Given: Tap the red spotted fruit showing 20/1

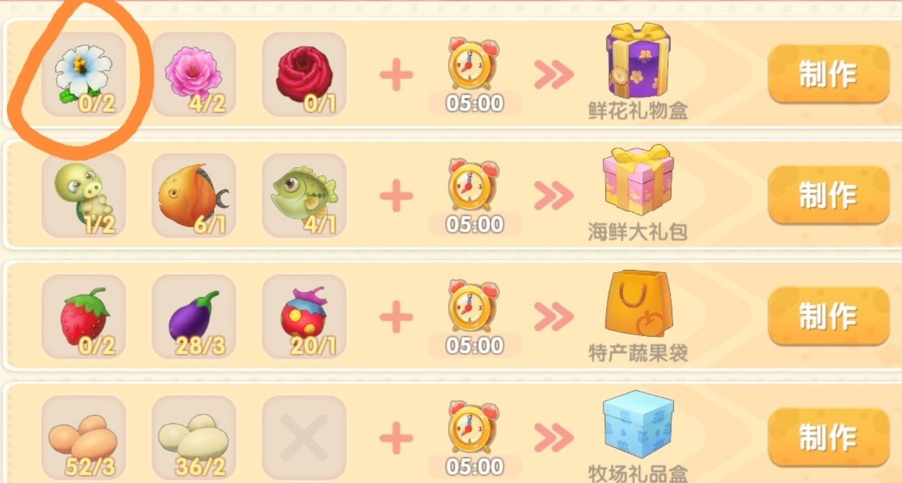Looking at the screenshot, I should tap(304, 316).
